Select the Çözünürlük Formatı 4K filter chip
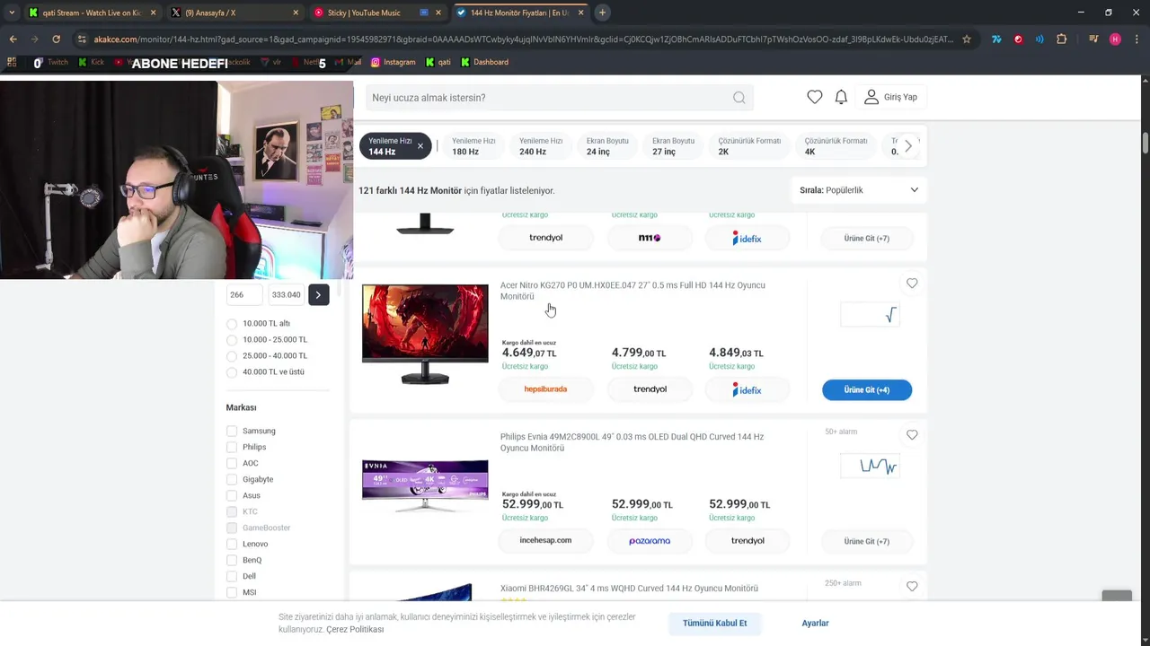This screenshot has height=646, width=1150. click(x=836, y=146)
